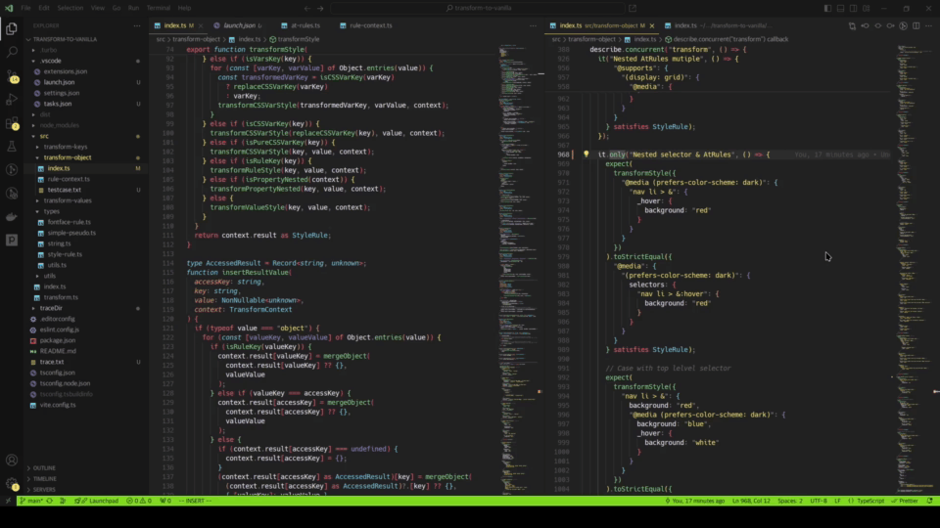The width and height of the screenshot is (940, 528).
Task: Open customize layout button
Action: (867, 9)
